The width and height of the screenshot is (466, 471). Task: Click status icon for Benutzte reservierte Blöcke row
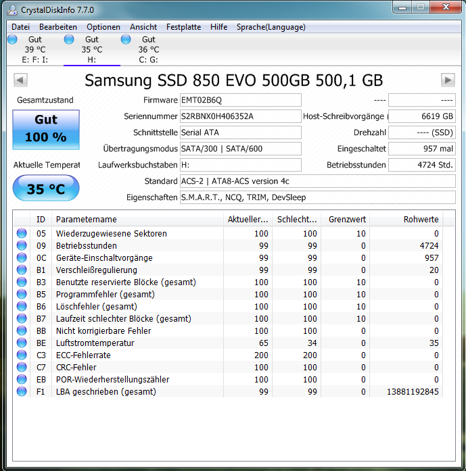coord(22,282)
